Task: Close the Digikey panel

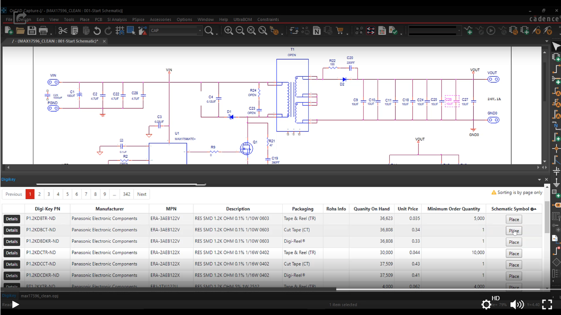Action: point(547,180)
